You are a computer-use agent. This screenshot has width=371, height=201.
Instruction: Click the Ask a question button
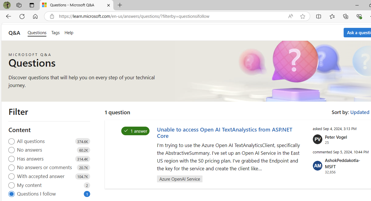coord(357,33)
